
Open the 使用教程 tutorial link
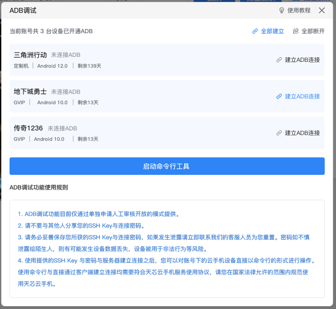click(x=299, y=11)
